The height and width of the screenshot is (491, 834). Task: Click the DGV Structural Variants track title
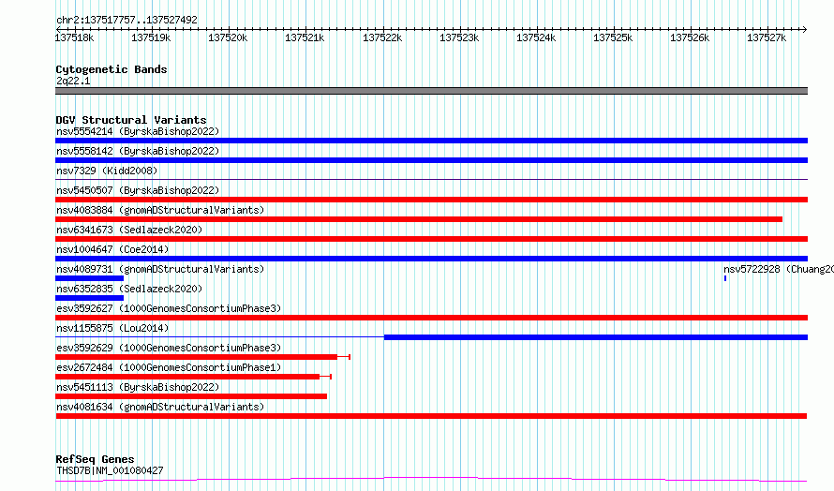[x=131, y=120]
